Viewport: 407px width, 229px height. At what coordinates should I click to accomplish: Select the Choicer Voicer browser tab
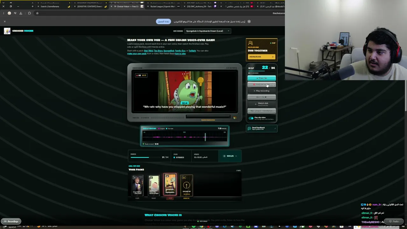(127, 6)
